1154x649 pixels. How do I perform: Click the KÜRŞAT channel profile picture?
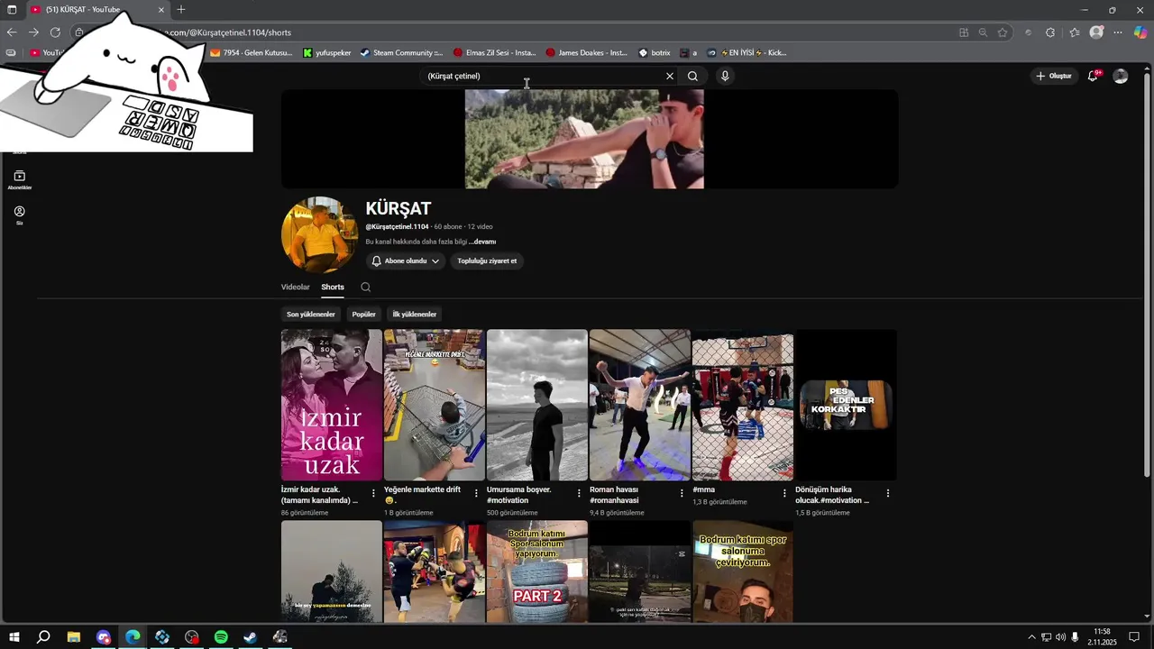coord(319,234)
